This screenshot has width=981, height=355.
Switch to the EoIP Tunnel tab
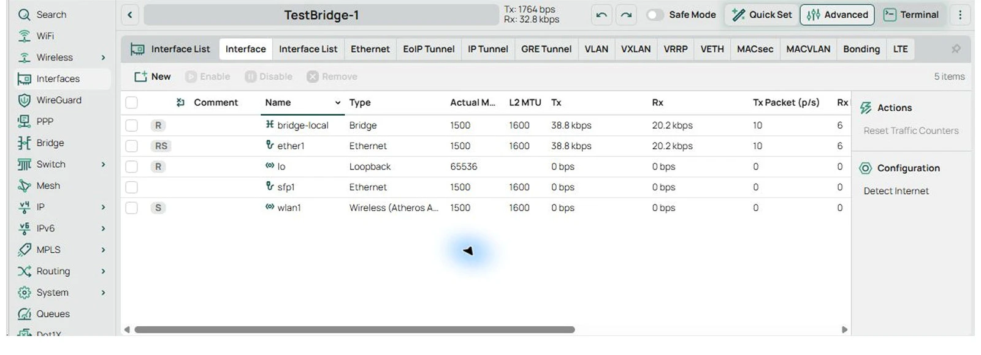[429, 49]
